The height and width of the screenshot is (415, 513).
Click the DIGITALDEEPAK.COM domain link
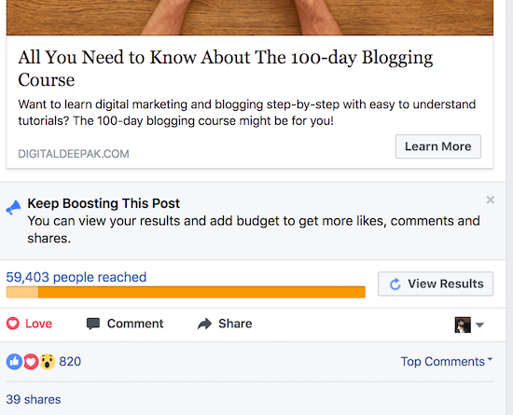pyautogui.click(x=74, y=154)
